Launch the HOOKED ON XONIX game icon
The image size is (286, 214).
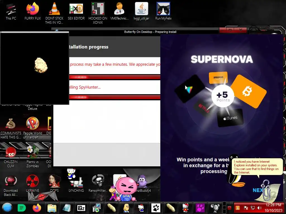coord(98,13)
